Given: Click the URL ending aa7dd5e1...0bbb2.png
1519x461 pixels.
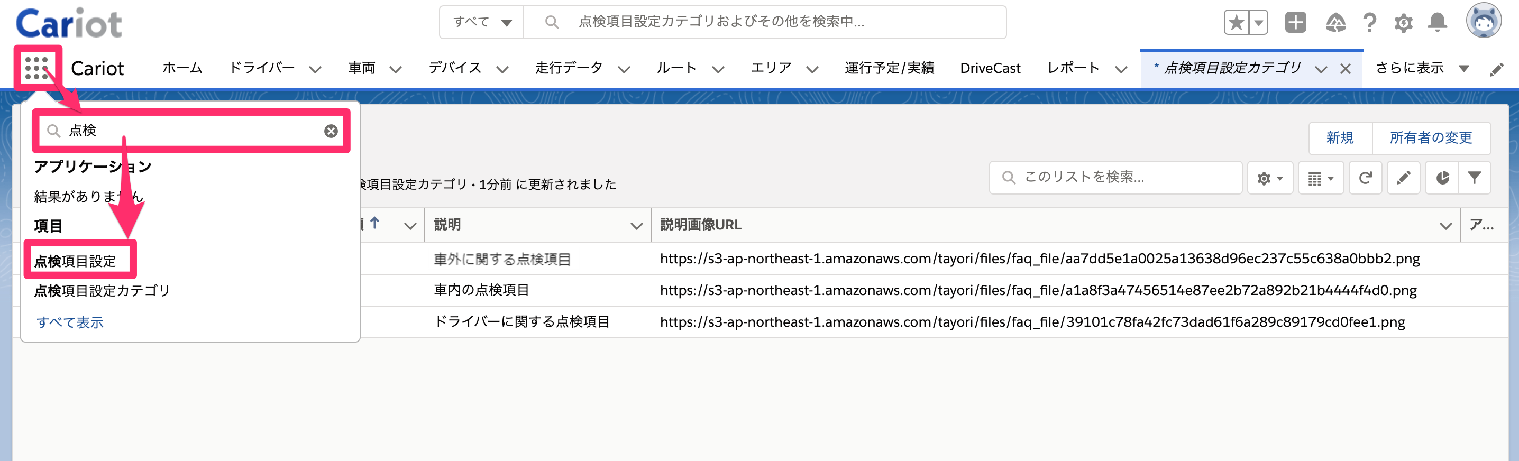Looking at the screenshot, I should [x=1040, y=259].
